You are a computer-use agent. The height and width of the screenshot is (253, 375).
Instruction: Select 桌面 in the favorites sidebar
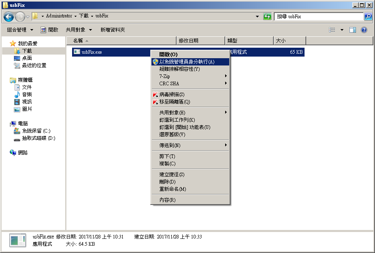[27, 58]
